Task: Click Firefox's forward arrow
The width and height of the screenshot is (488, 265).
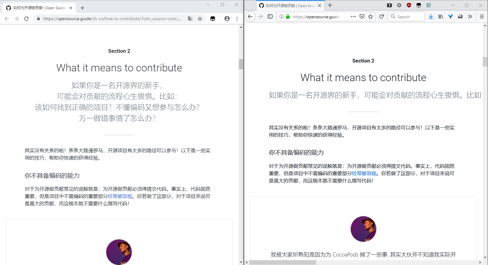Action: [x=260, y=16]
